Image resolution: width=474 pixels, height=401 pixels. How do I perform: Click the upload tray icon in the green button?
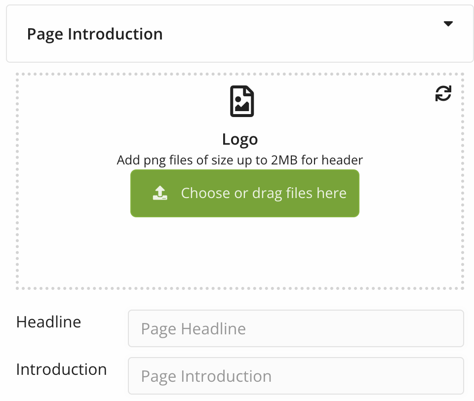point(160,193)
